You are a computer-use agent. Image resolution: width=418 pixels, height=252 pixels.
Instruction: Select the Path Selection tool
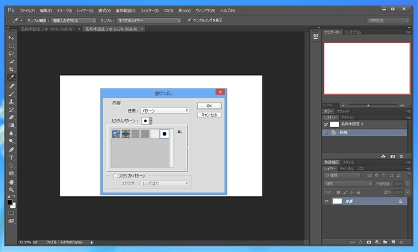click(x=11, y=165)
